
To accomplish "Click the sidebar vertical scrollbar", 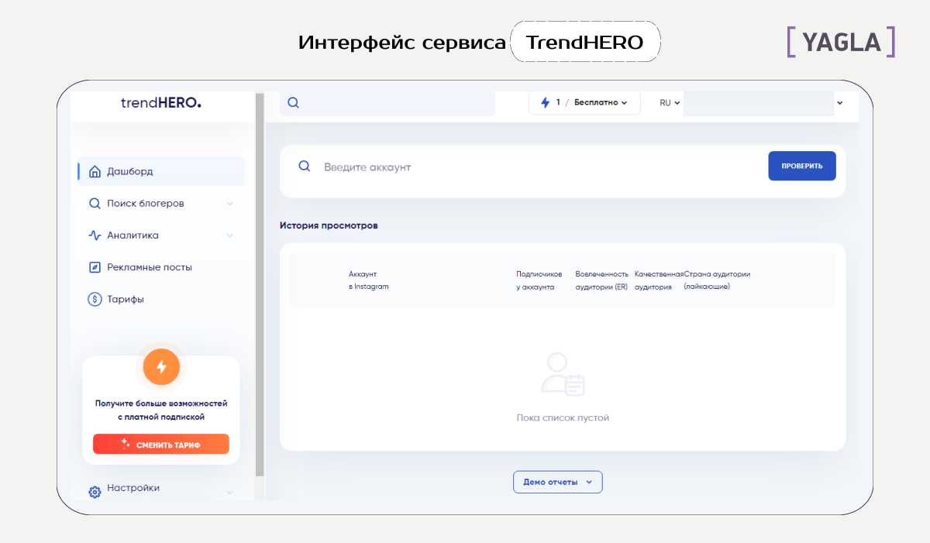I will pos(260,284).
